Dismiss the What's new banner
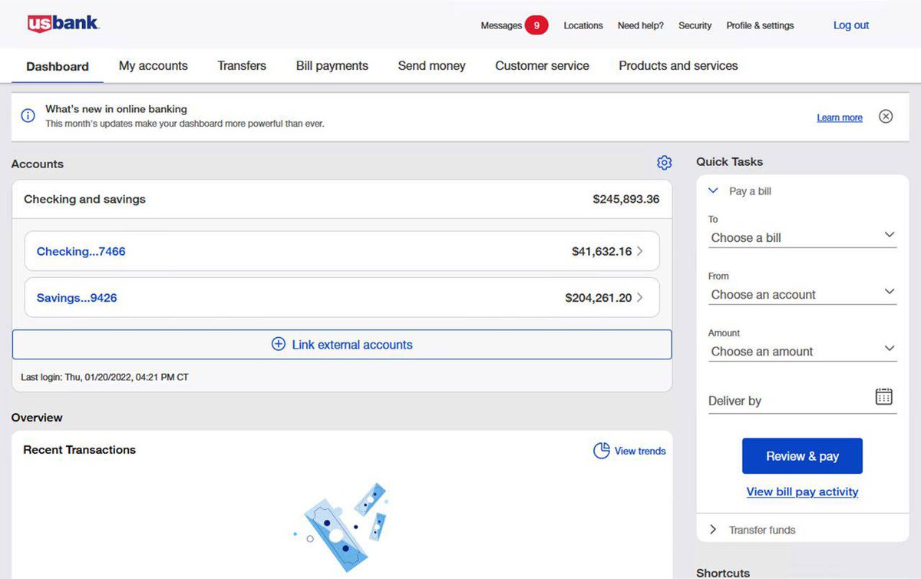The height and width of the screenshot is (579, 921). 886,117
